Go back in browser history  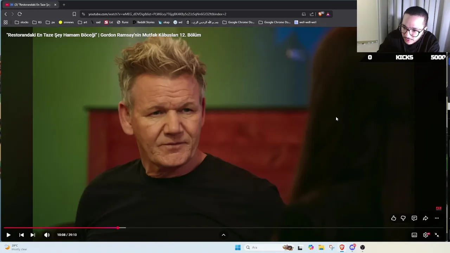click(6, 14)
